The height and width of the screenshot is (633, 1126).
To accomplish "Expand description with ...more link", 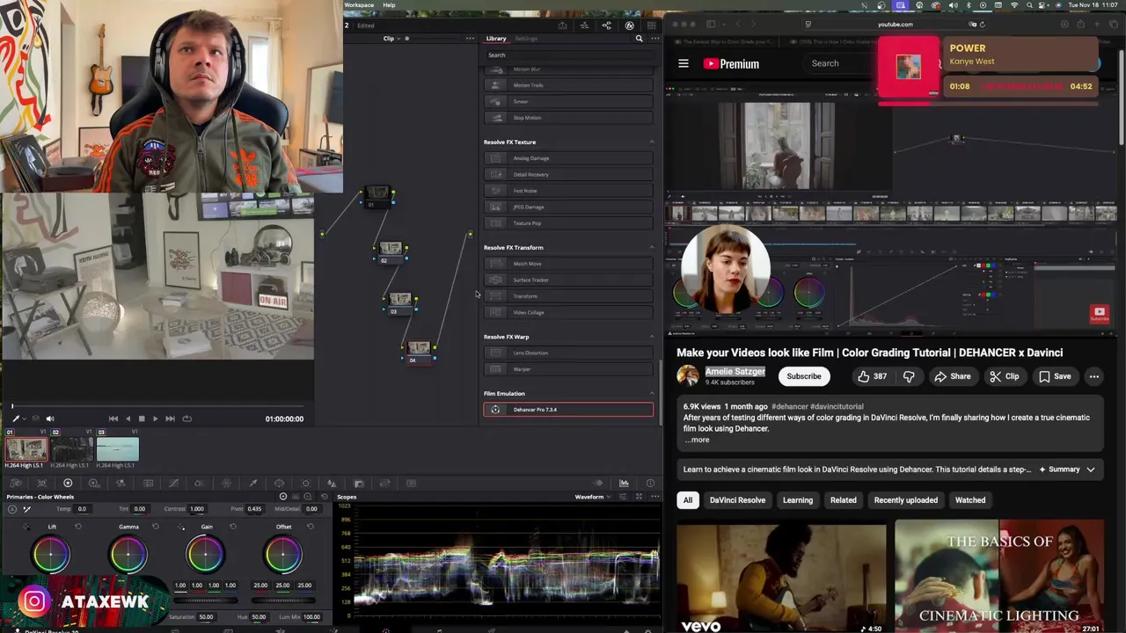I will pyautogui.click(x=697, y=440).
